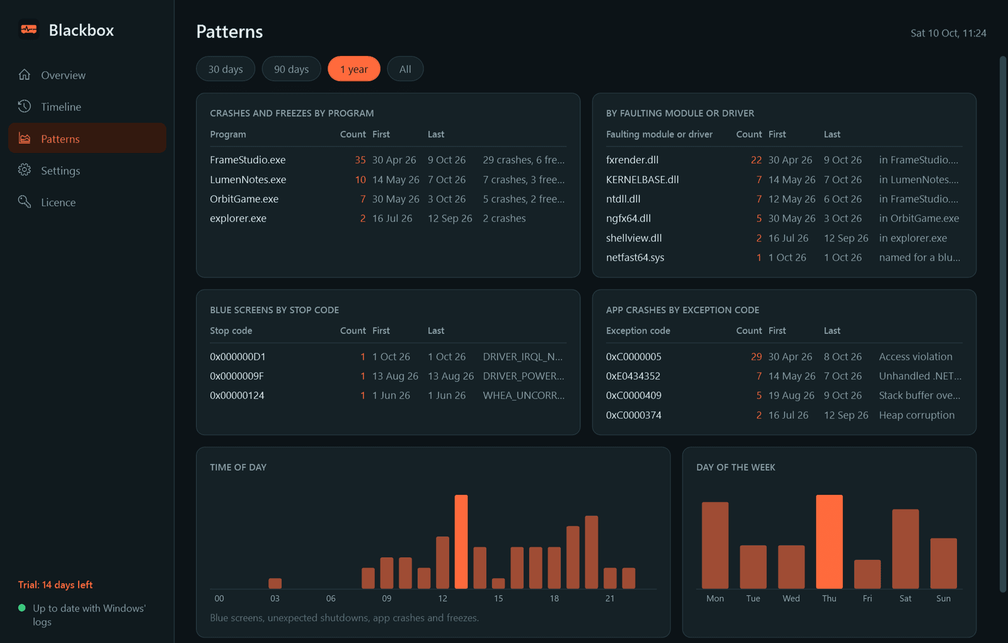
Task: Open Settings using gear icon
Action: tap(25, 170)
